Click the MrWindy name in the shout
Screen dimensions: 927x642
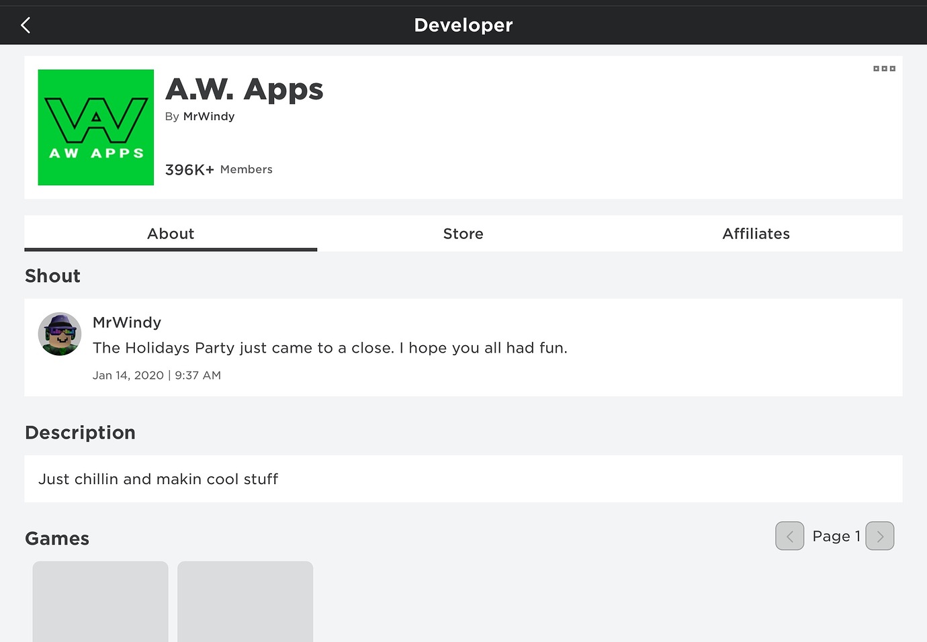[127, 322]
